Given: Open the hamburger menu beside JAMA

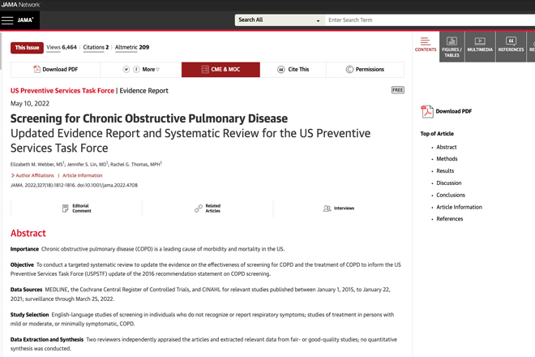Looking at the screenshot, I should [x=6, y=20].
